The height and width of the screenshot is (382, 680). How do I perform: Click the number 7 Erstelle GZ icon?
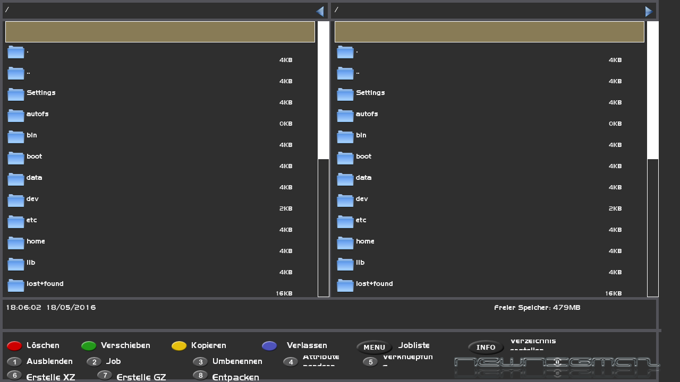[105, 376]
